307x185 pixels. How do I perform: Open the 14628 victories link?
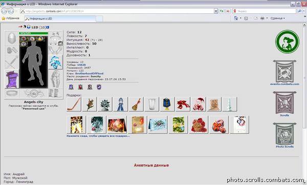(81, 65)
